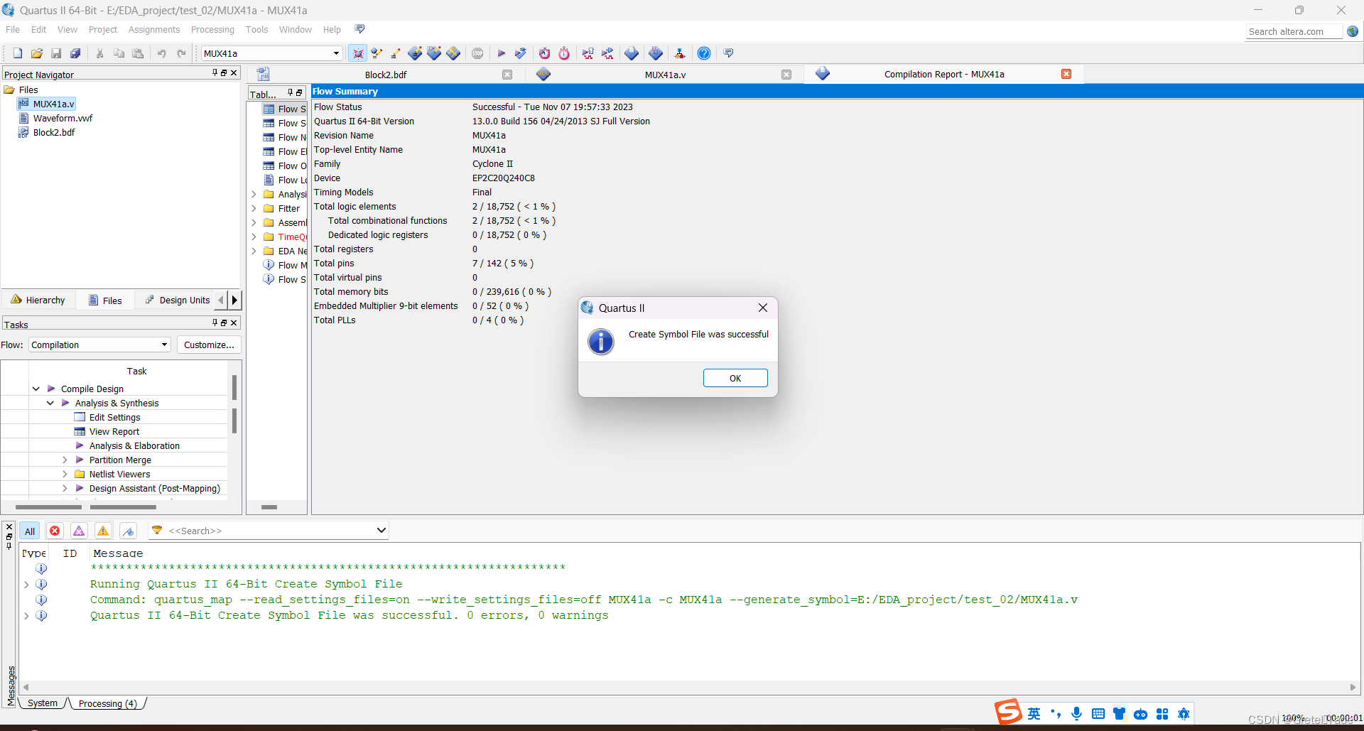1364x731 pixels.
Task: Toggle the critical warning filter icon
Action: [79, 531]
